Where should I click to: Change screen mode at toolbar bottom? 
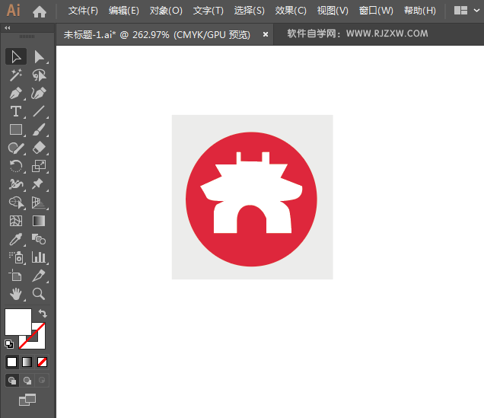pos(27,400)
